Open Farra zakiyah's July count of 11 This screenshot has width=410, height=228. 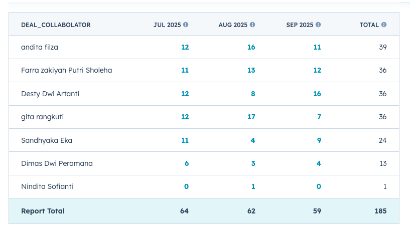(x=185, y=70)
